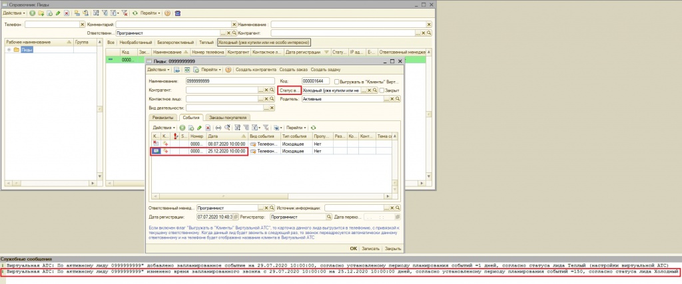Refresh the Лиды list in main toolbar
Screen dimensions: 682x284
[x=135, y=13]
